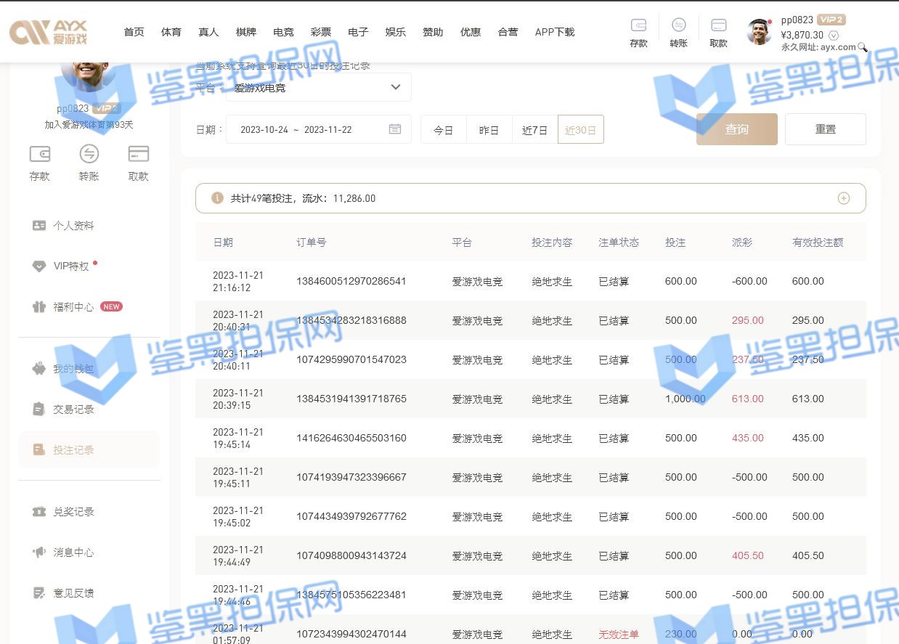
Task: Click the deposit (存款) icon in top header
Action: [638, 25]
